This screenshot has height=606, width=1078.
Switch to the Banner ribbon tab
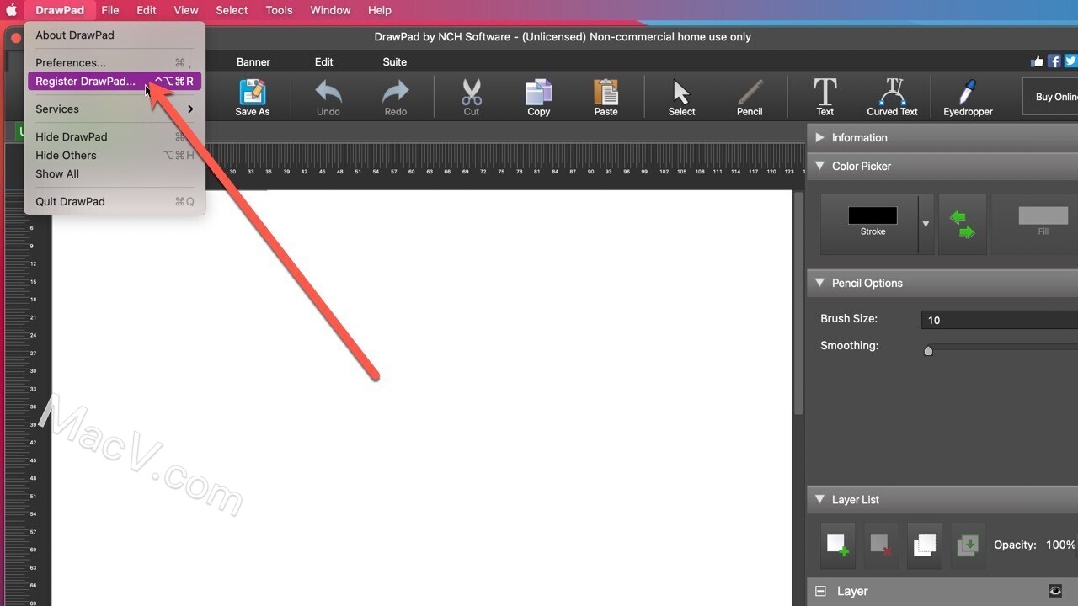tap(253, 61)
